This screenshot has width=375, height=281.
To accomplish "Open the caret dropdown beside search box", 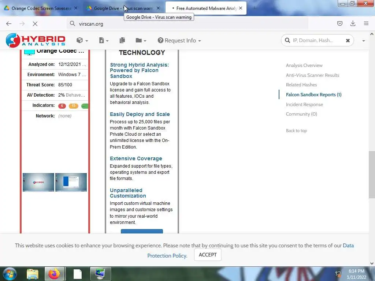I will pos(364,41).
